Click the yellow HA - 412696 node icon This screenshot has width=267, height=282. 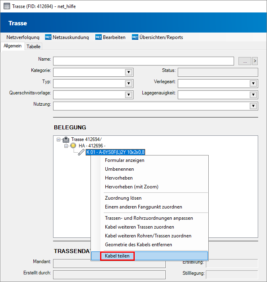coord(74,145)
